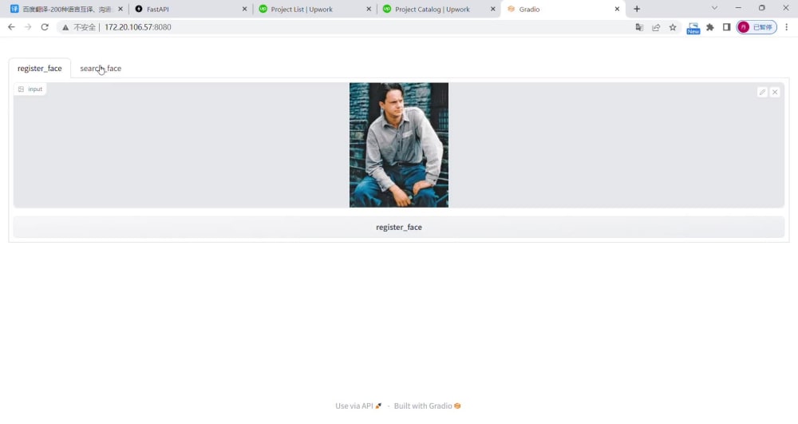Bookmark this page with star icon

pyautogui.click(x=673, y=27)
